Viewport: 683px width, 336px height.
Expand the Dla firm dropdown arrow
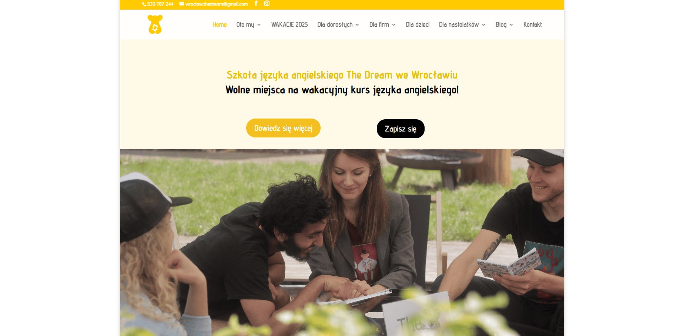[x=394, y=25]
